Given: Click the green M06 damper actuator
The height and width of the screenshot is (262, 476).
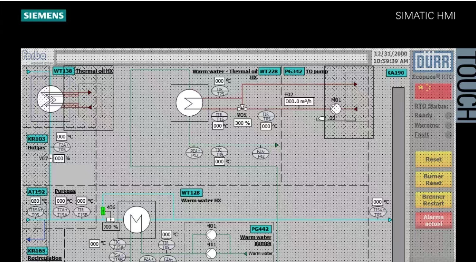Looking at the screenshot, I should pos(103,211).
